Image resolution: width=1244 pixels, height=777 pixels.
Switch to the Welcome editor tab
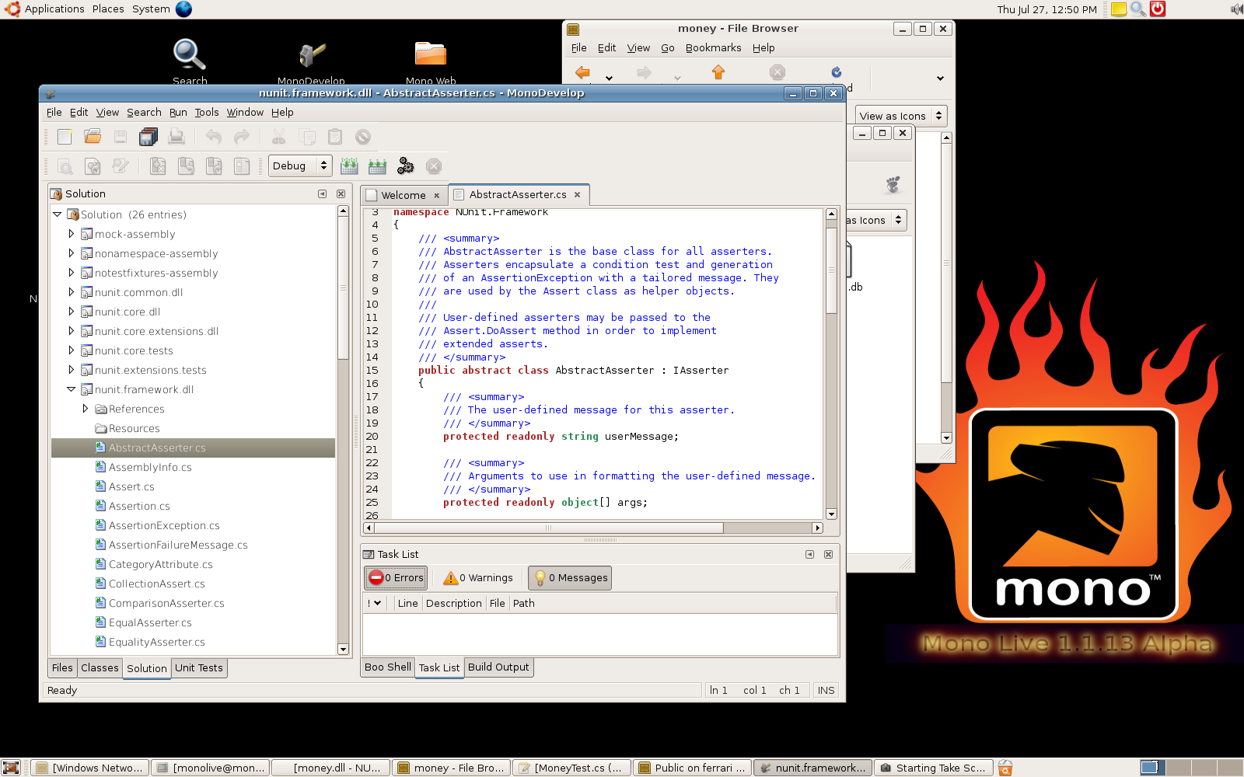point(403,195)
